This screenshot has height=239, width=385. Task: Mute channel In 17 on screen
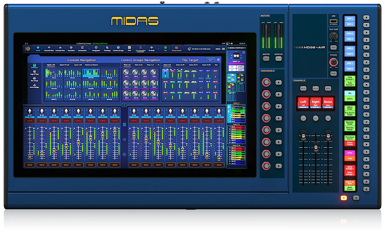30,121
